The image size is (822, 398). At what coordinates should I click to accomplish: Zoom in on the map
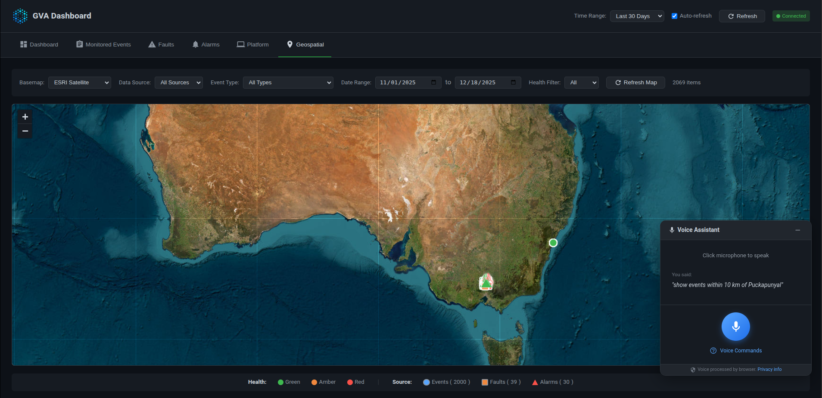(x=25, y=117)
